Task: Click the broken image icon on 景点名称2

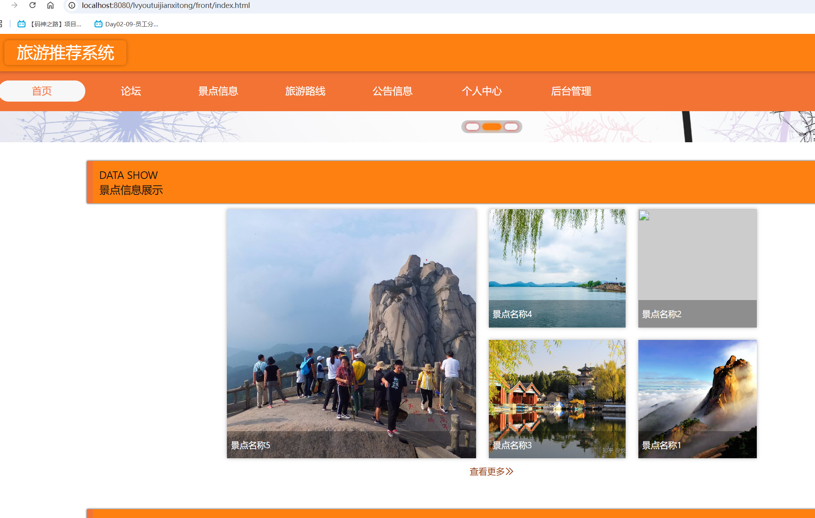Action: 644,216
